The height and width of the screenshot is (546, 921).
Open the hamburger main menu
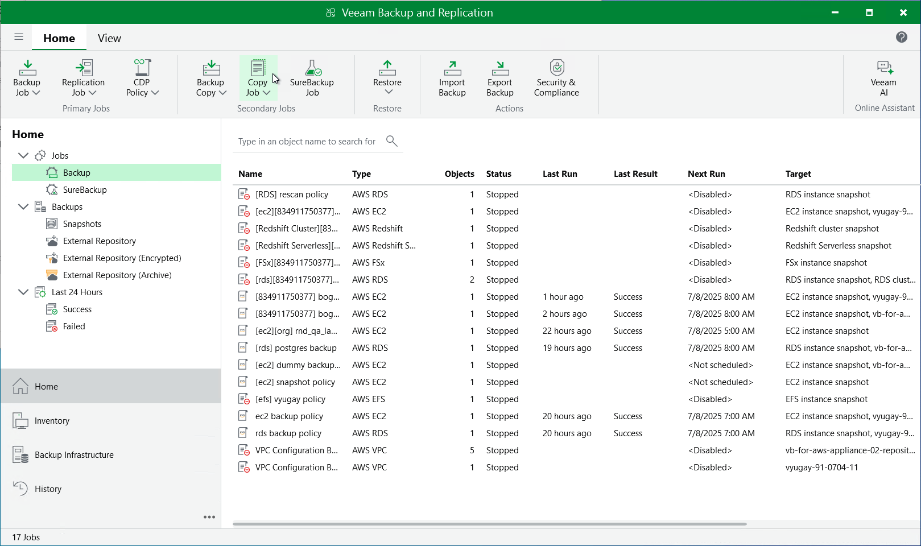click(18, 36)
